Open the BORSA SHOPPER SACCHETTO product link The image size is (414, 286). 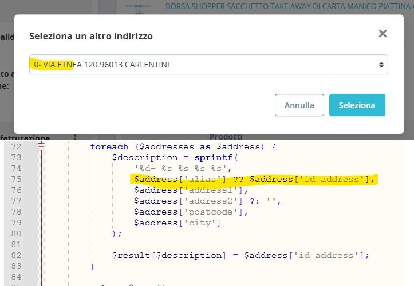(289, 6)
